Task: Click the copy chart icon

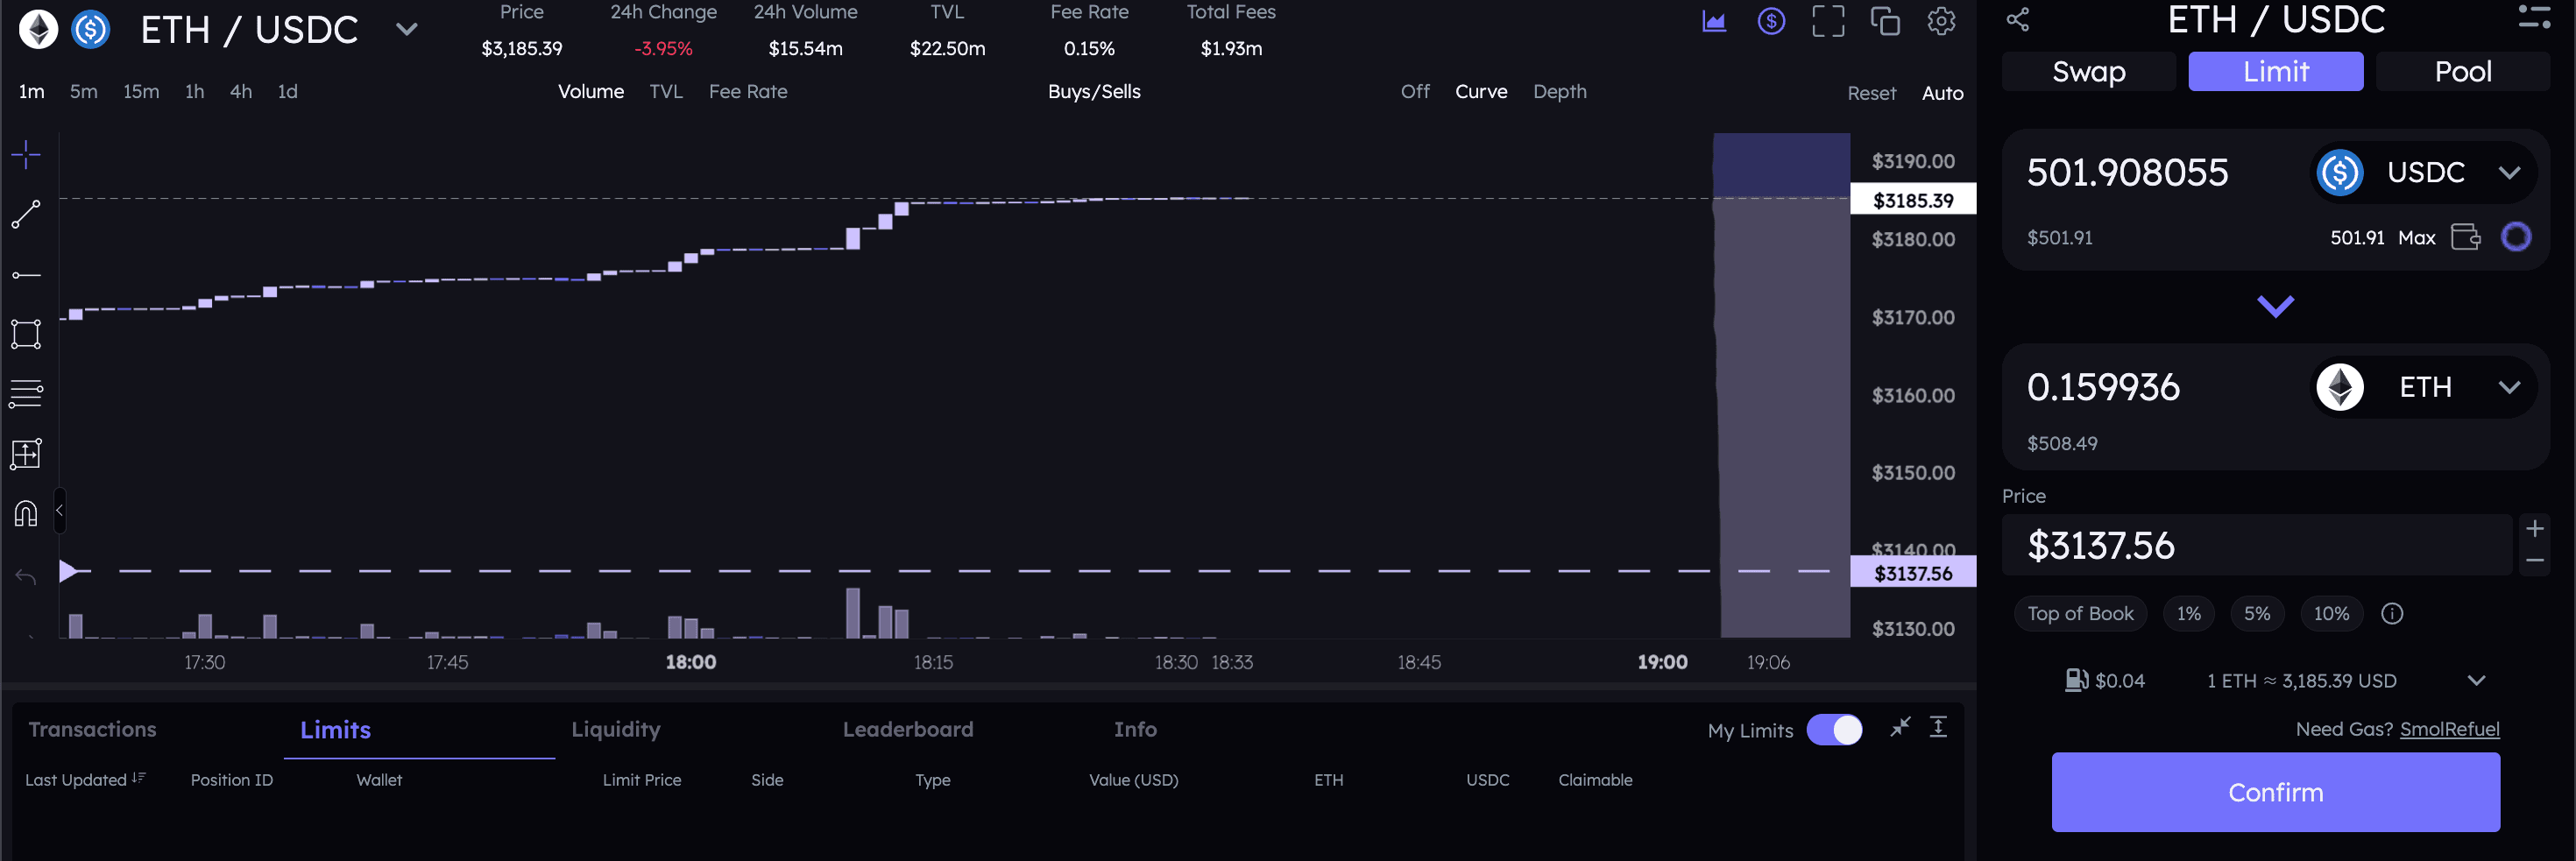Action: [x=1885, y=21]
